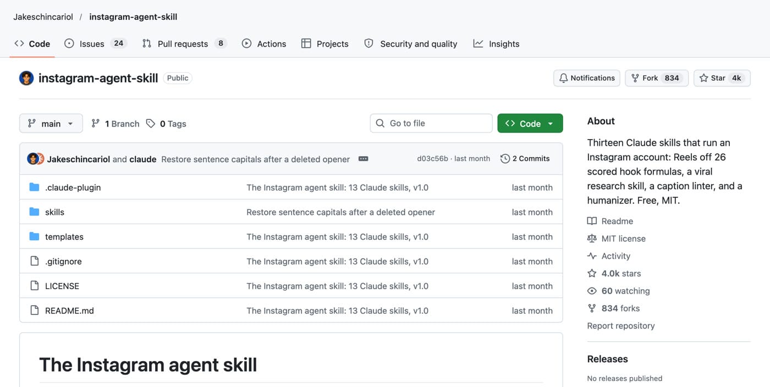This screenshot has width=770, height=387.
Task: View the 0 Tags link
Action: (x=166, y=124)
